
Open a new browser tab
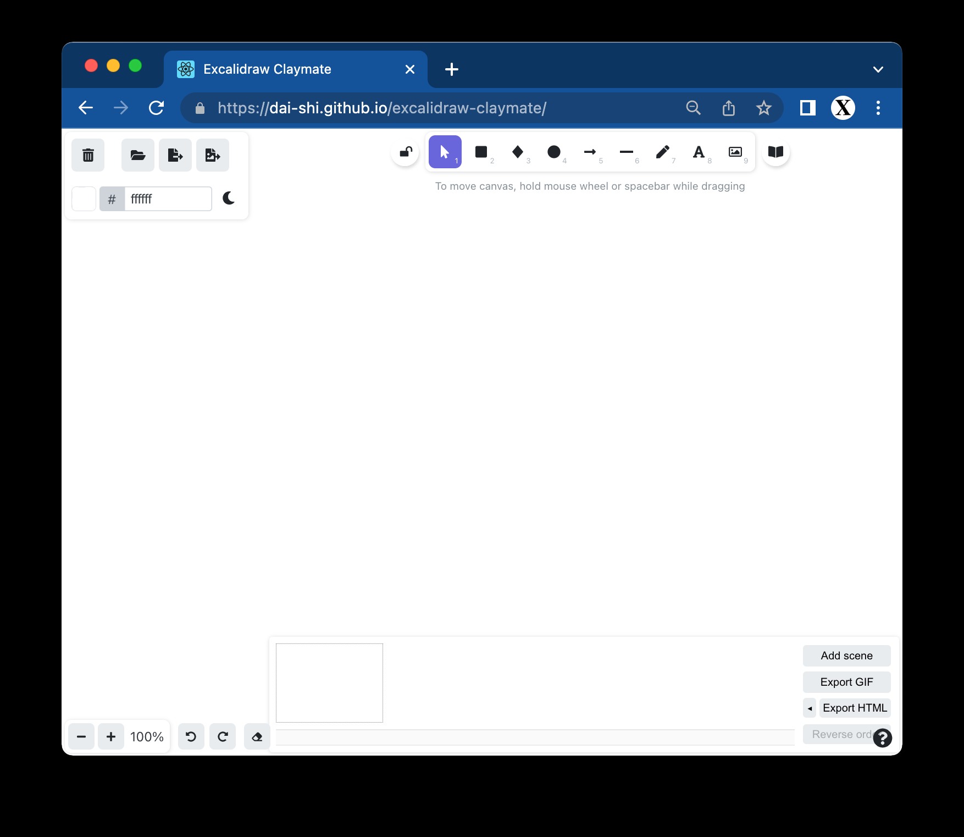click(452, 69)
